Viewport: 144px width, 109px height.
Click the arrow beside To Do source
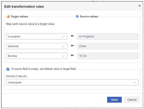(x=72, y=55)
